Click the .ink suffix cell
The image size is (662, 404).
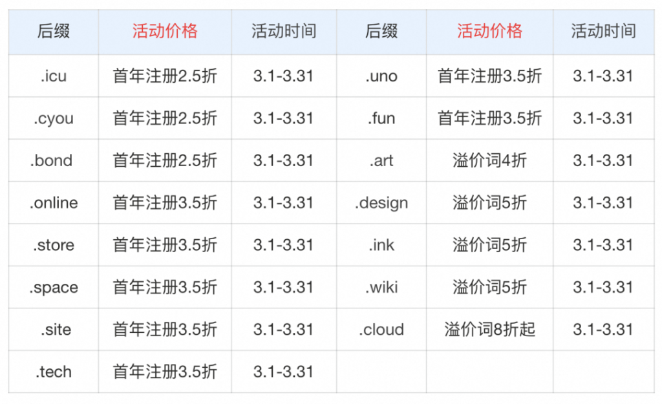point(381,245)
